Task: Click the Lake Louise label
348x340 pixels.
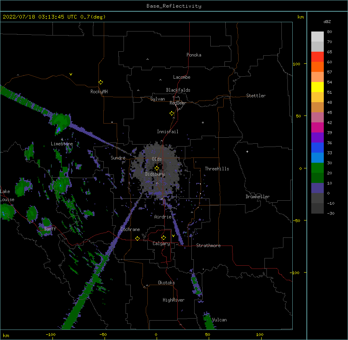Action: (7, 195)
